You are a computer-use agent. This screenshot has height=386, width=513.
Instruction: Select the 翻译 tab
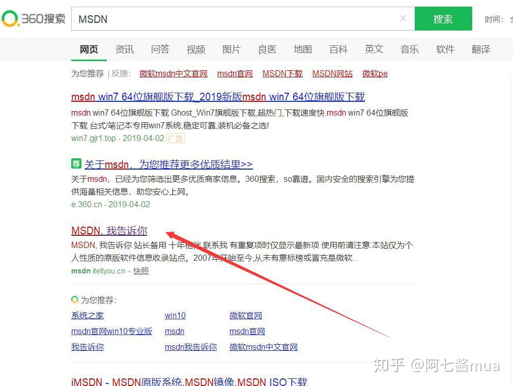480,49
